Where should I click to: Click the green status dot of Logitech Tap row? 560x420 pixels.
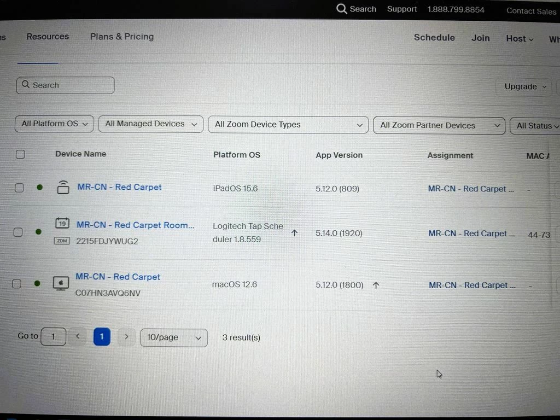tap(39, 232)
